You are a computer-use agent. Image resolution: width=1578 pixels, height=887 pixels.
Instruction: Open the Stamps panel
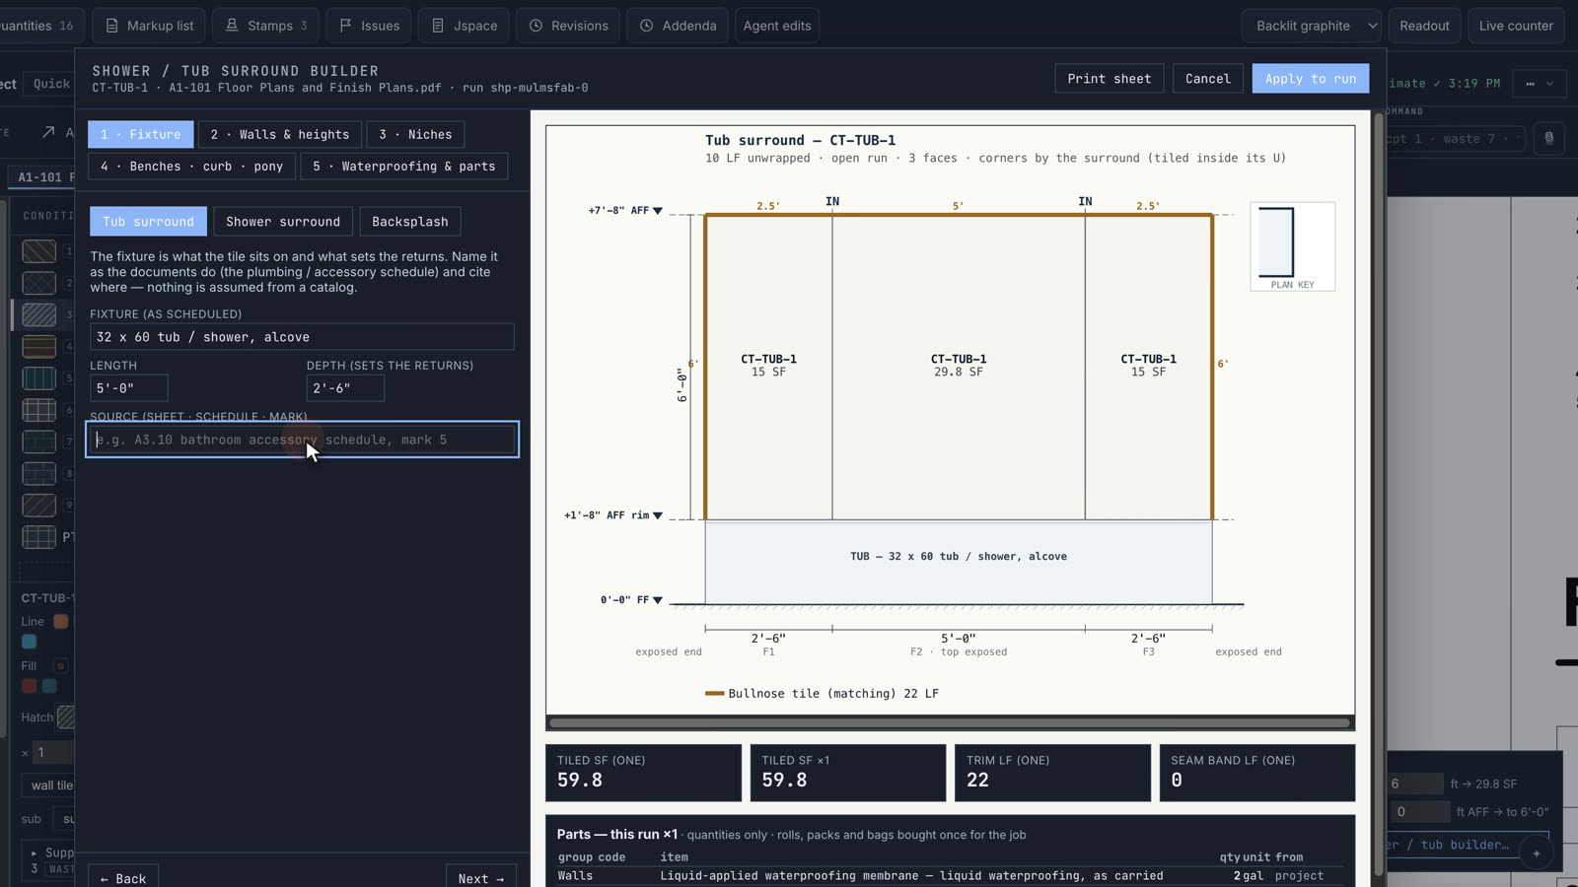pos(266,26)
